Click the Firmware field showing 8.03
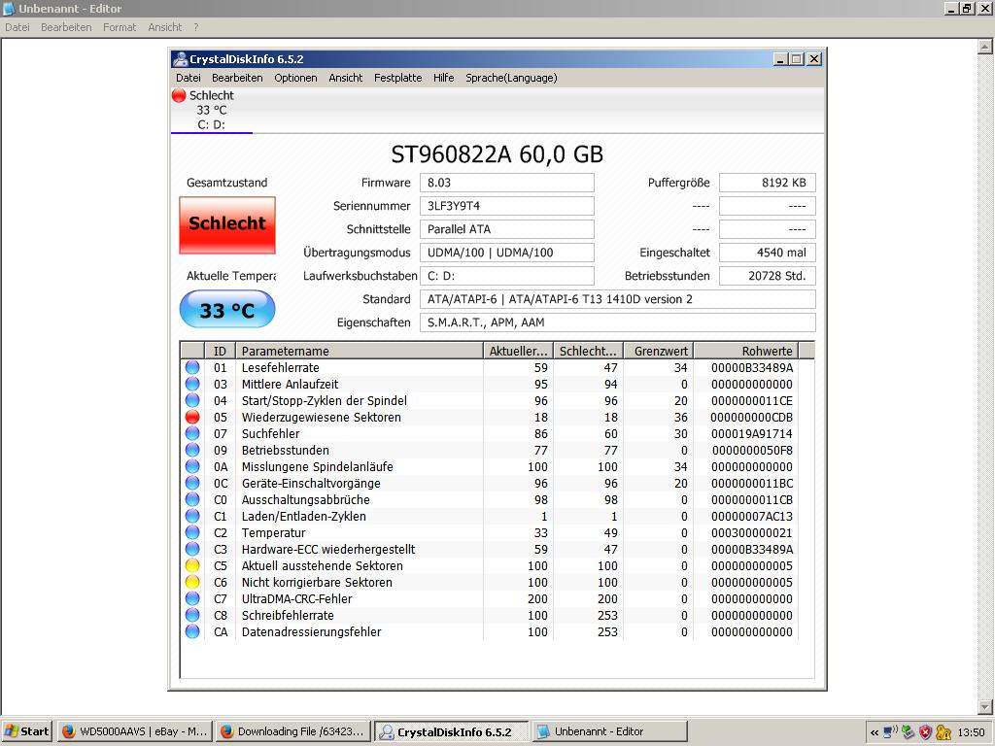 click(x=507, y=183)
